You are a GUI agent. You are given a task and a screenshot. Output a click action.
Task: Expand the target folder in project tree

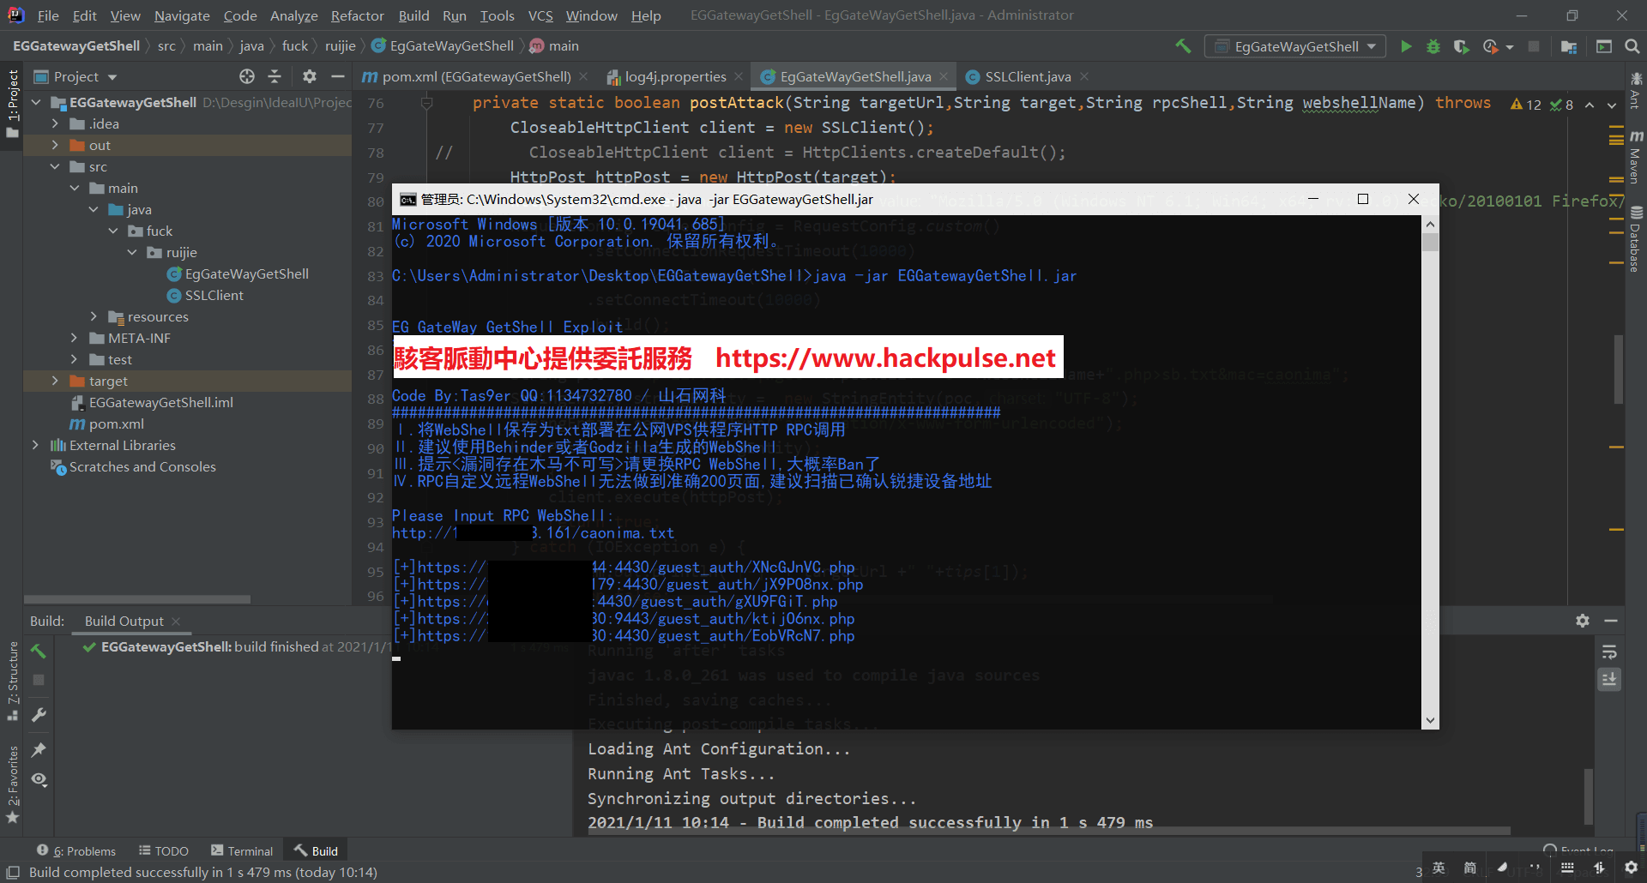[x=55, y=381]
